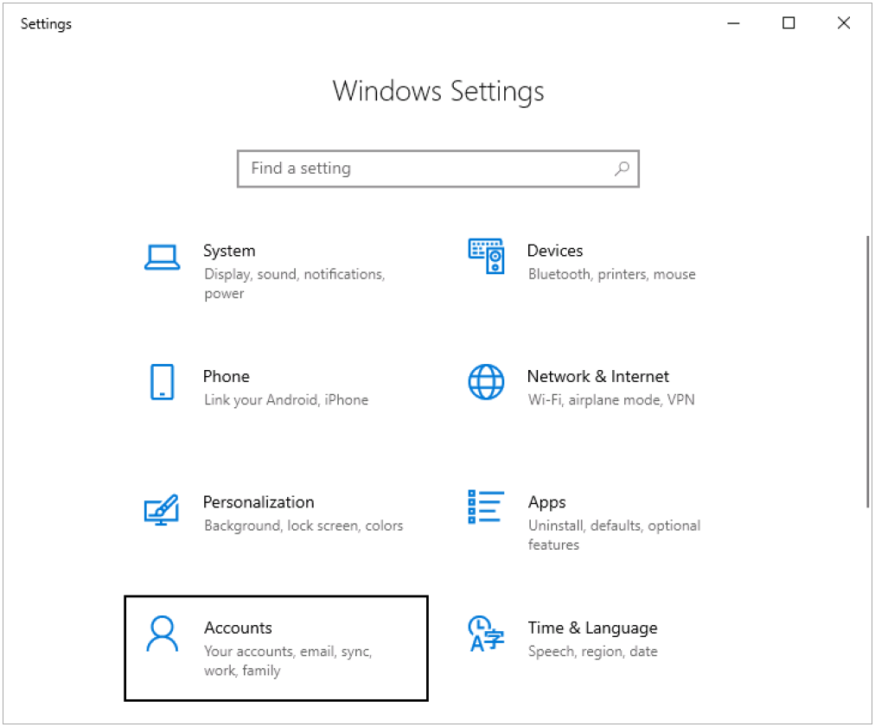Click 'Display, sound, notifications, power' description
The width and height of the screenshot is (875, 727).
click(295, 284)
